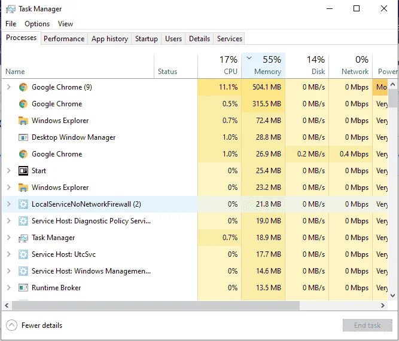Select the Processes tab

[22, 38]
